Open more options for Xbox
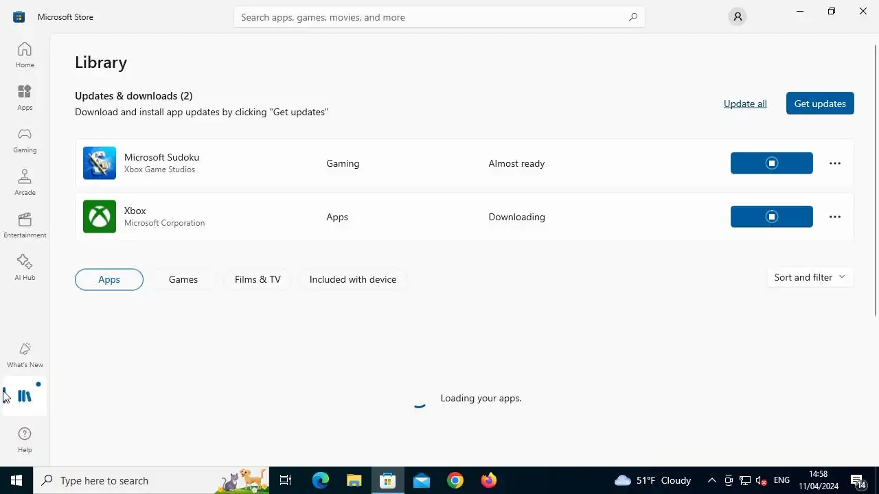The image size is (879, 494). coord(835,217)
